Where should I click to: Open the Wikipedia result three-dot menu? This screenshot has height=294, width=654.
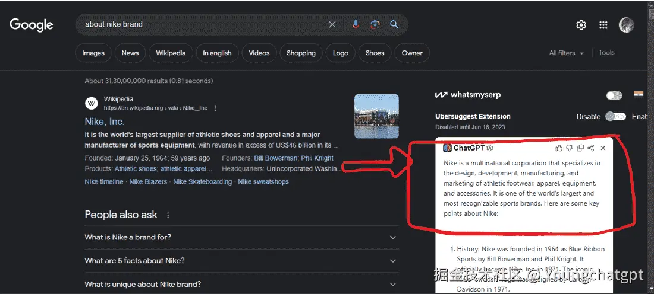215,108
